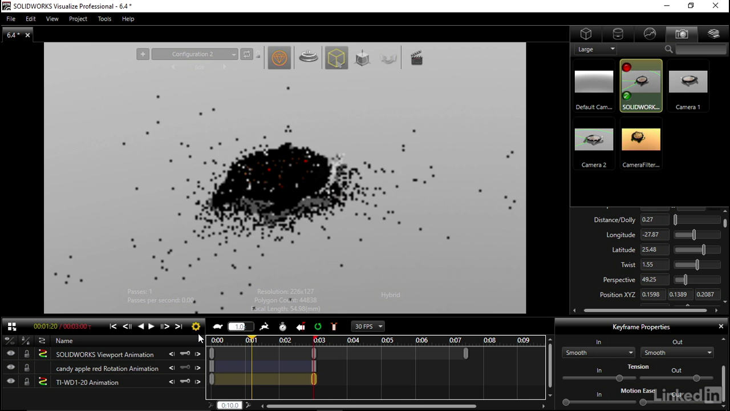Open the In interpolation Smooth dropdown
This screenshot has height=411, width=730.
598,353
